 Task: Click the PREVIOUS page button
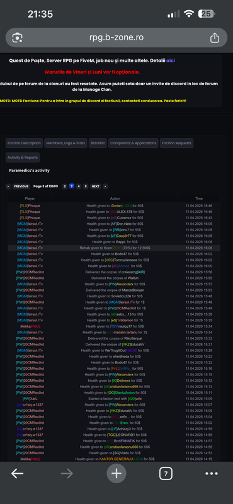(x=21, y=186)
